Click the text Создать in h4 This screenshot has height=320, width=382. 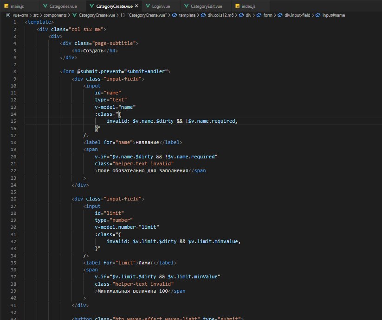click(93, 51)
